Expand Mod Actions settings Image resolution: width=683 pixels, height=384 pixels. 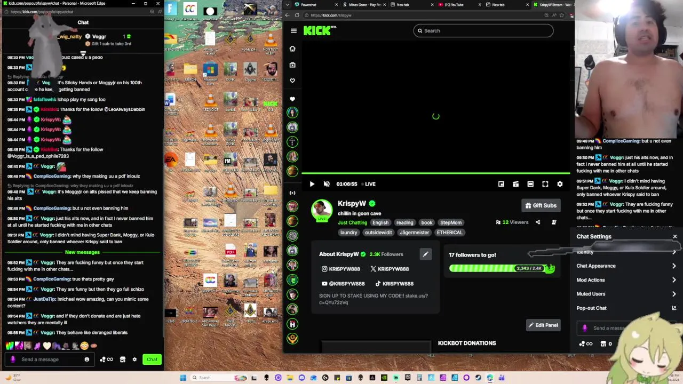pyautogui.click(x=626, y=280)
